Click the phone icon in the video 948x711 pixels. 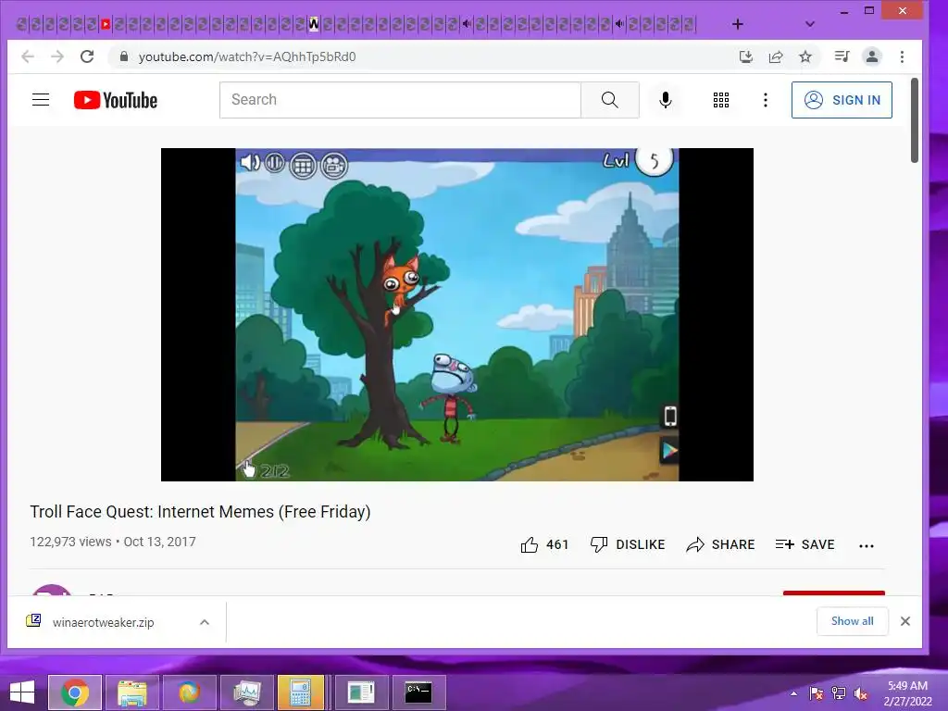tap(670, 416)
